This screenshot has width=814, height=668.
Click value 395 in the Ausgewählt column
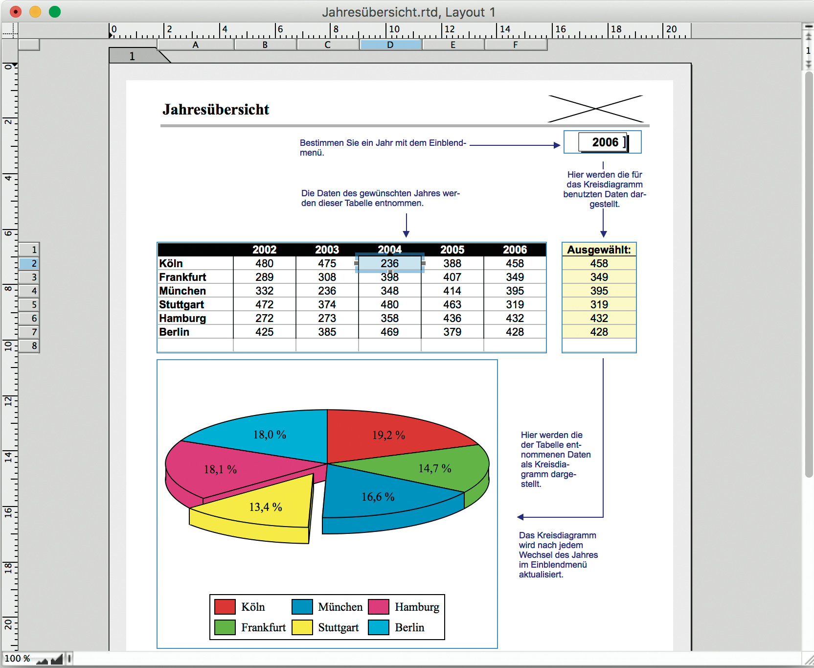pyautogui.click(x=599, y=291)
